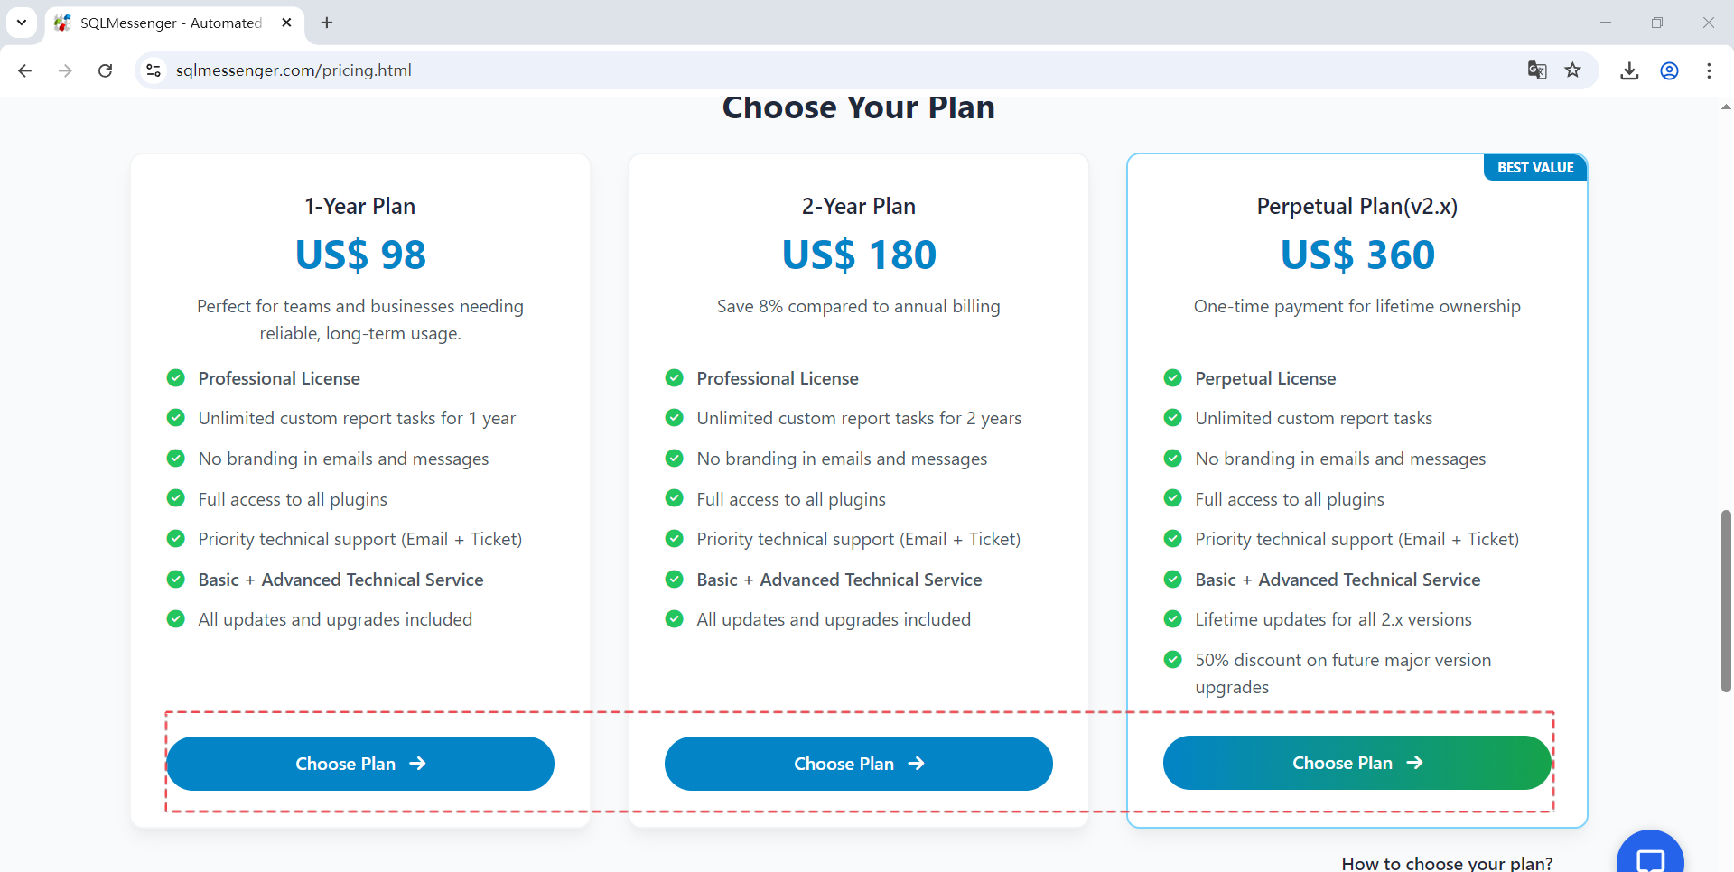Image resolution: width=1734 pixels, height=872 pixels.
Task: Click the green check beside Perpetual License
Action: [1172, 377]
